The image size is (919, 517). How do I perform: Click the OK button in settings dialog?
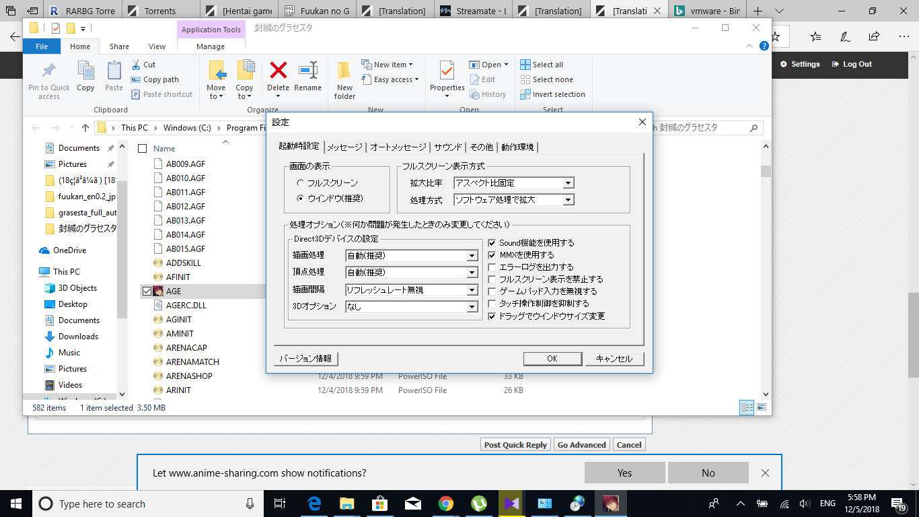[552, 359]
